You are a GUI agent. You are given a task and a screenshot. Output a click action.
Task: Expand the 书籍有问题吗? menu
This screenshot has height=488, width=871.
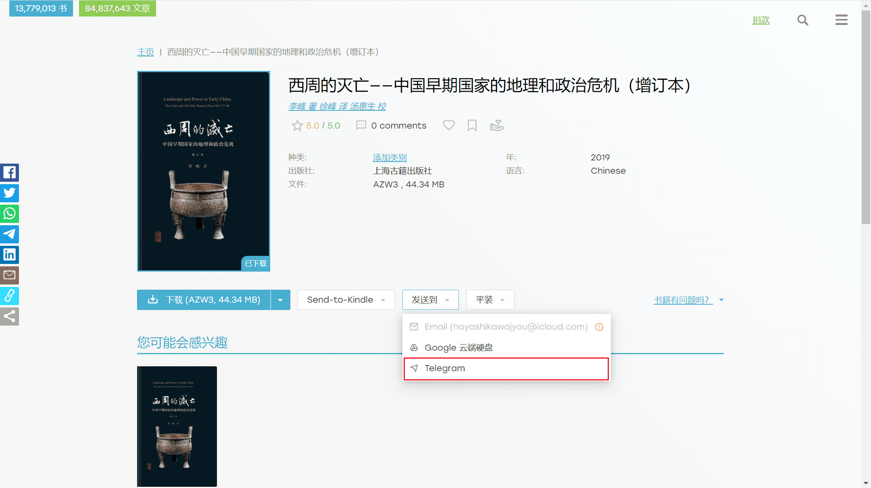688,300
